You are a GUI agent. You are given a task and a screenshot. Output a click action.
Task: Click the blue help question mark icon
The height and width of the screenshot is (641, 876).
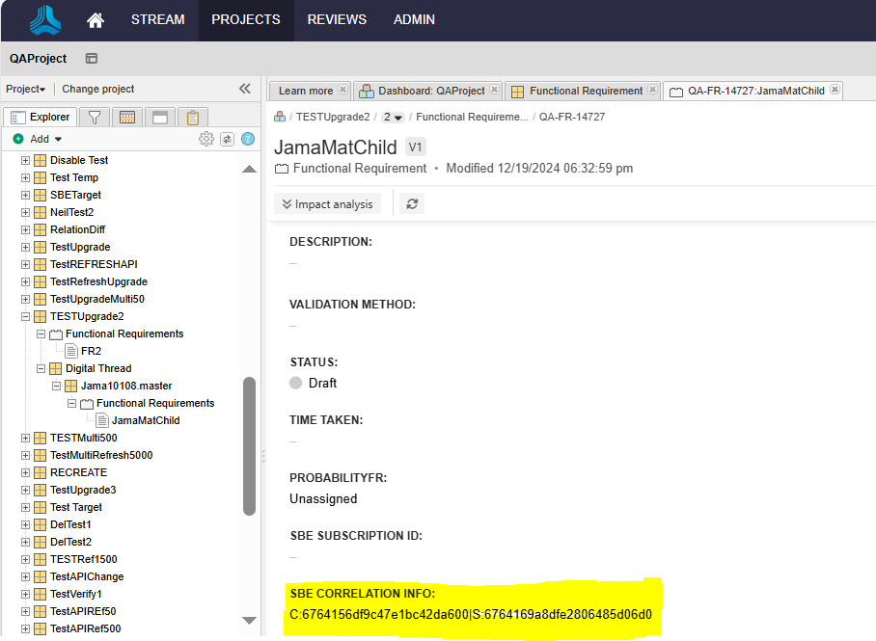[248, 139]
